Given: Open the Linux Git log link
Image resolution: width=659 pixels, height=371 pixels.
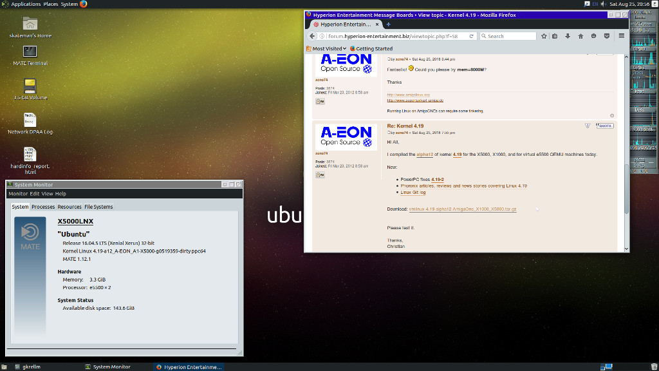Looking at the screenshot, I should click(x=413, y=193).
